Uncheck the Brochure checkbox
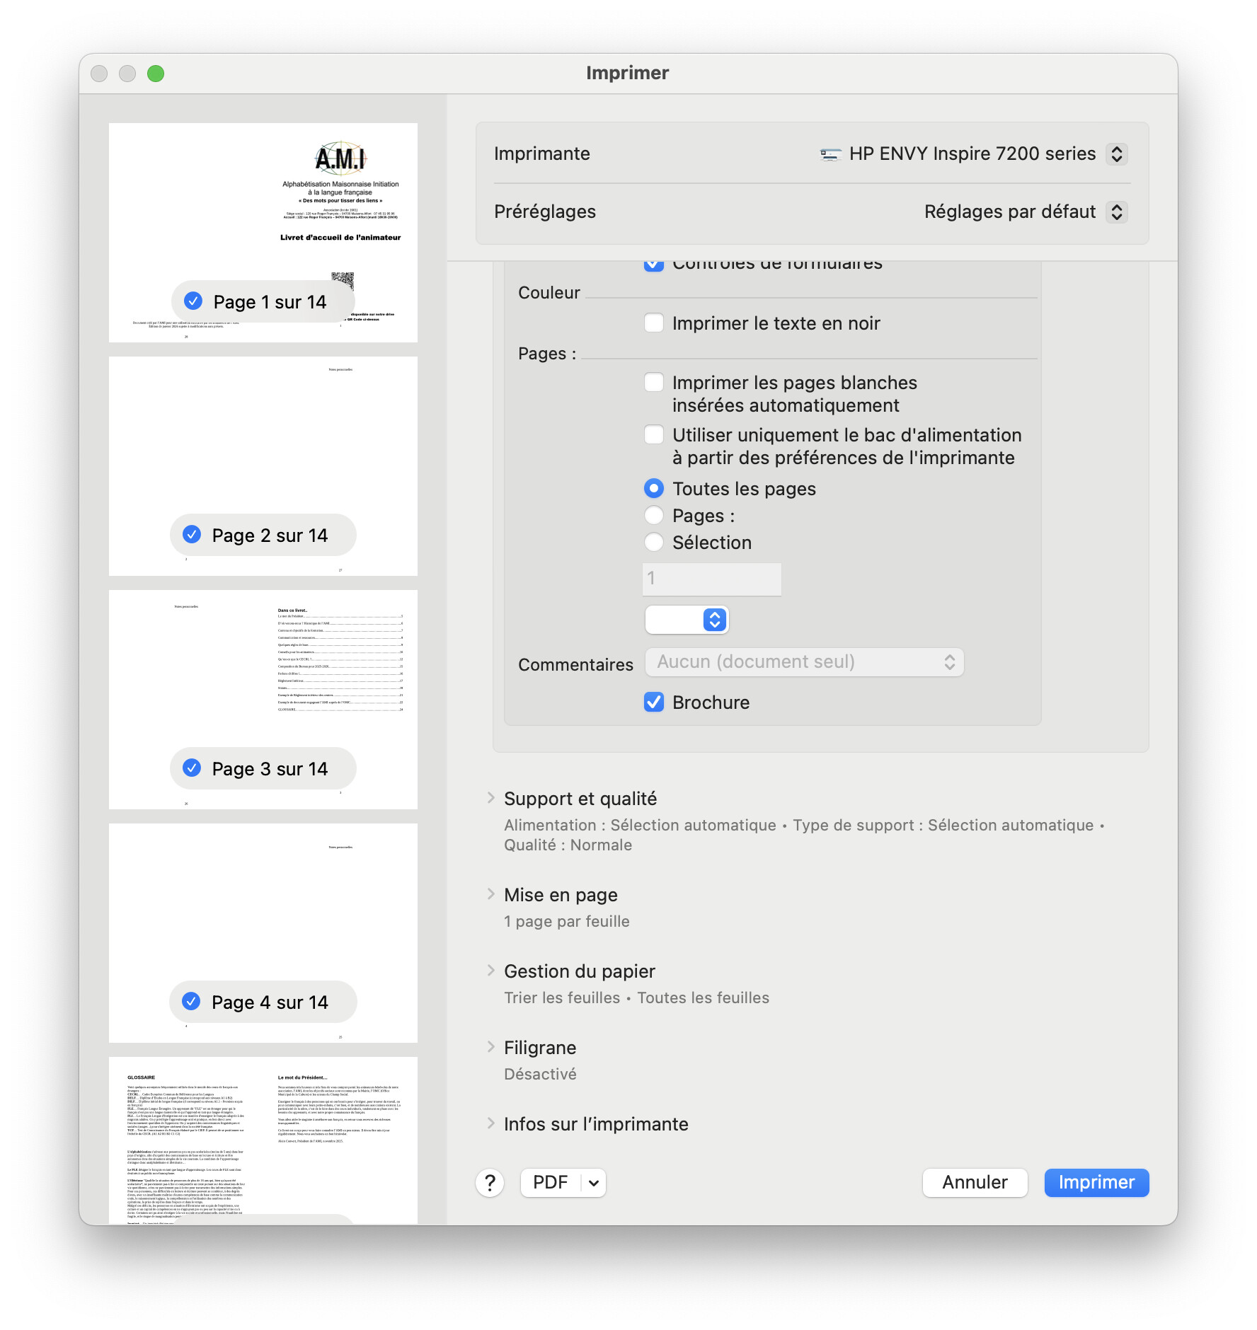The image size is (1257, 1330). coord(654,702)
